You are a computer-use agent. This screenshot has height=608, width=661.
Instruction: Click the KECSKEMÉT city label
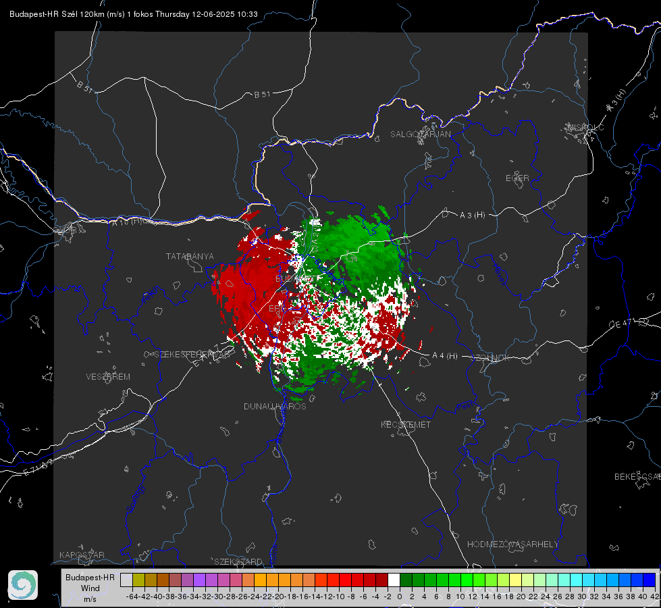pos(406,424)
